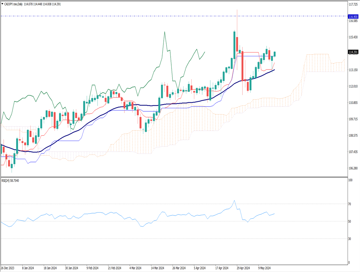Click the 29 Apr 2024 date label
Viewport: 360px width, 272px height.
243,268
